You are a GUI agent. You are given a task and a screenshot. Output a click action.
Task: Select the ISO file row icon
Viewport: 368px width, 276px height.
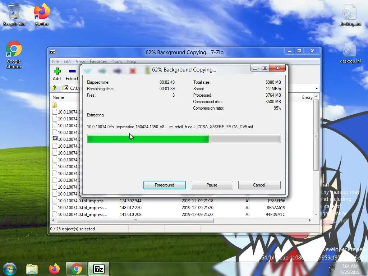[55, 139]
